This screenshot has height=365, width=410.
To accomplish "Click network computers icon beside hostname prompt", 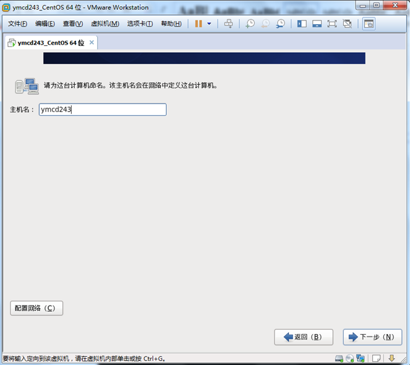I will pos(27,86).
